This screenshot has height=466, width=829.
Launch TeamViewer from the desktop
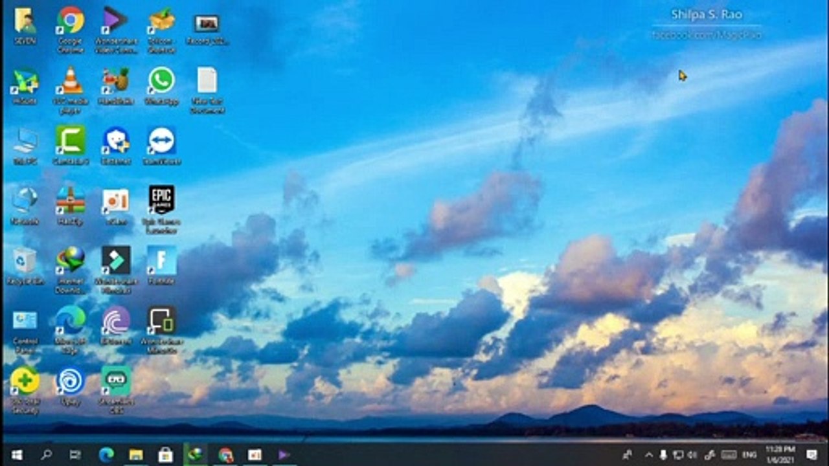coord(161,146)
